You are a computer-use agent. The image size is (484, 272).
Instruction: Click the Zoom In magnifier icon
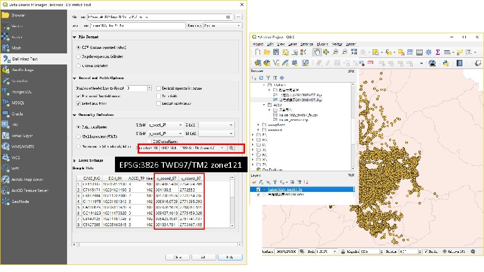[336, 52]
